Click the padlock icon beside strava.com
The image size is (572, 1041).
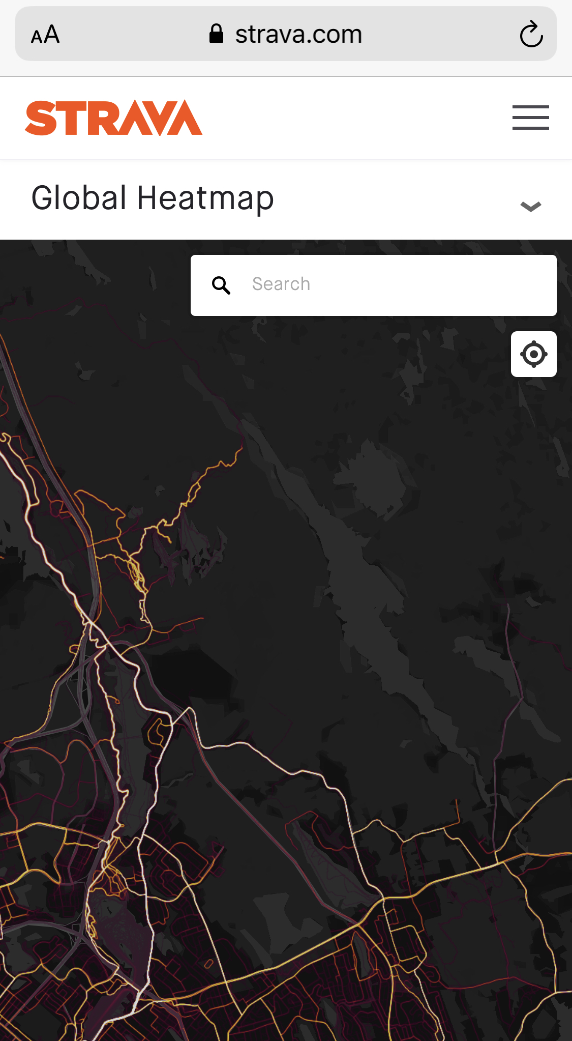(x=216, y=34)
